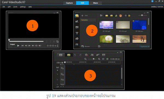The height and width of the screenshot is (99, 164).
Task: Expand the Options panel
Action: [x=145, y=47]
